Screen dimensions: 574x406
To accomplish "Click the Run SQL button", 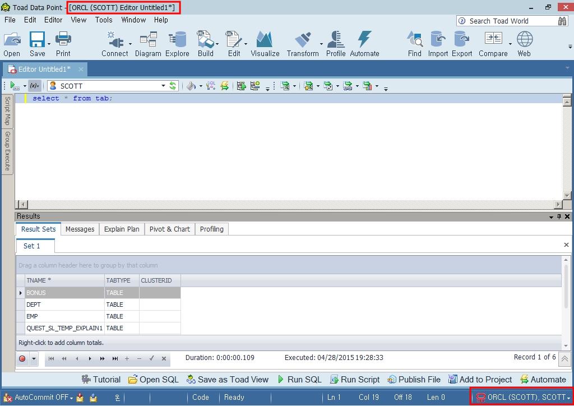I will 299,380.
